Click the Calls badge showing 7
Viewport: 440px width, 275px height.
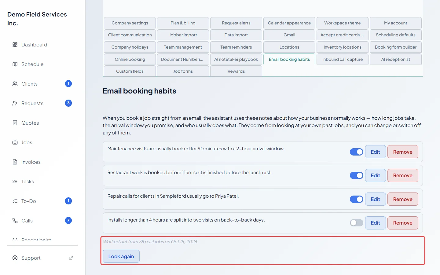click(x=68, y=221)
